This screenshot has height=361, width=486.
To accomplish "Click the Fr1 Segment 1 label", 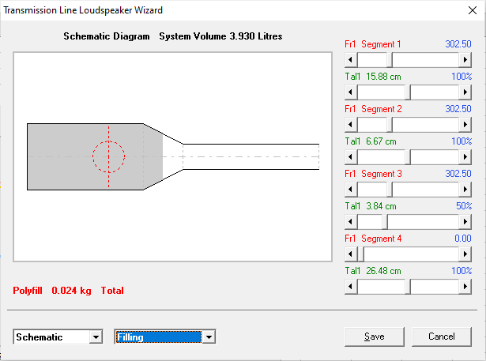I will click(373, 44).
